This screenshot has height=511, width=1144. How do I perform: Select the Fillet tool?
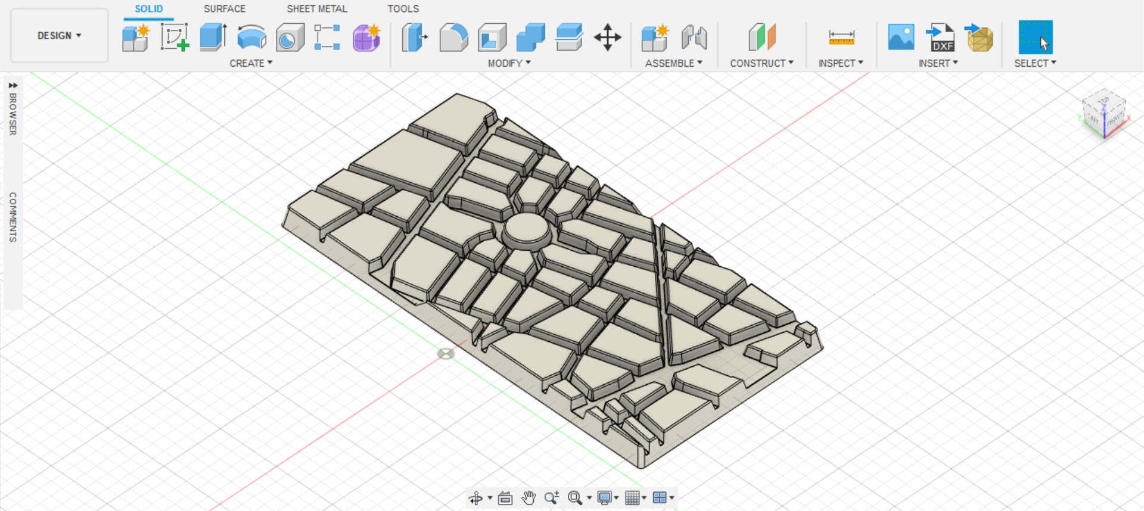click(x=453, y=38)
